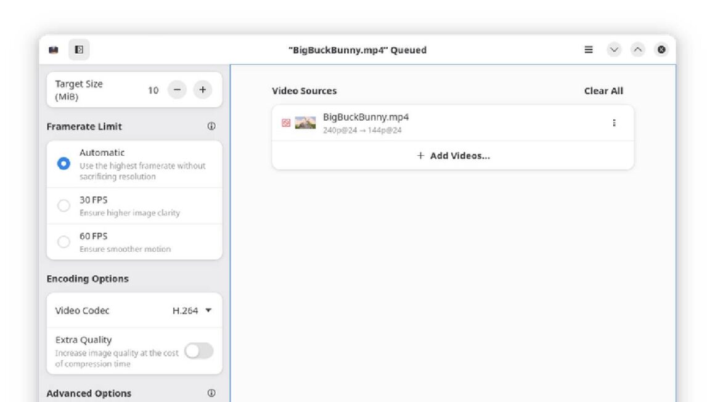The image size is (715, 402).
Task: Open BigBuckBunny.mp4 options menu
Action: click(615, 123)
